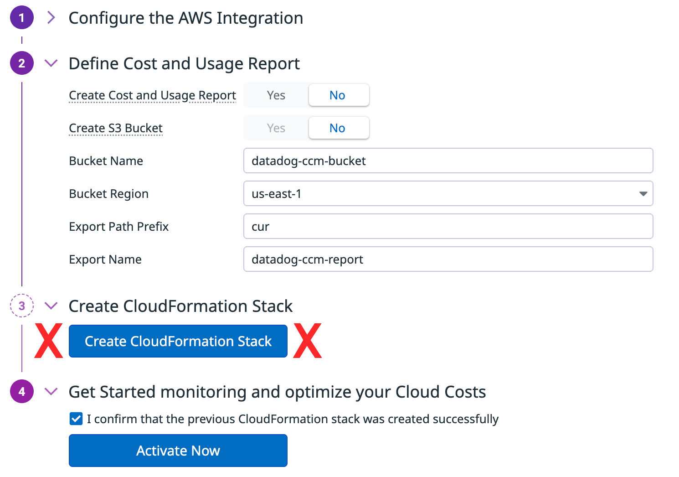Select No for Create S3 Bucket
The image size is (679, 477).
coord(338,128)
